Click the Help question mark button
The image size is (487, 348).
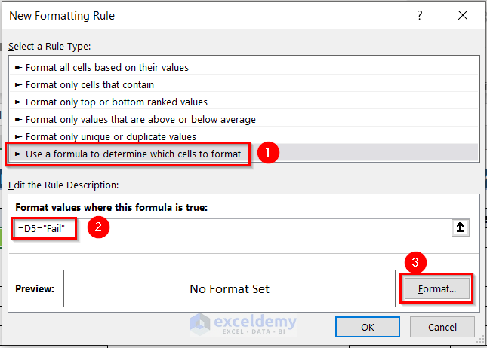(x=419, y=15)
